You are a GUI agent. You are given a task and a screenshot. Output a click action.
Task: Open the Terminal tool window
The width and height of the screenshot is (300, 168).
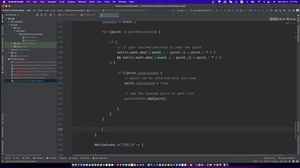51,158
